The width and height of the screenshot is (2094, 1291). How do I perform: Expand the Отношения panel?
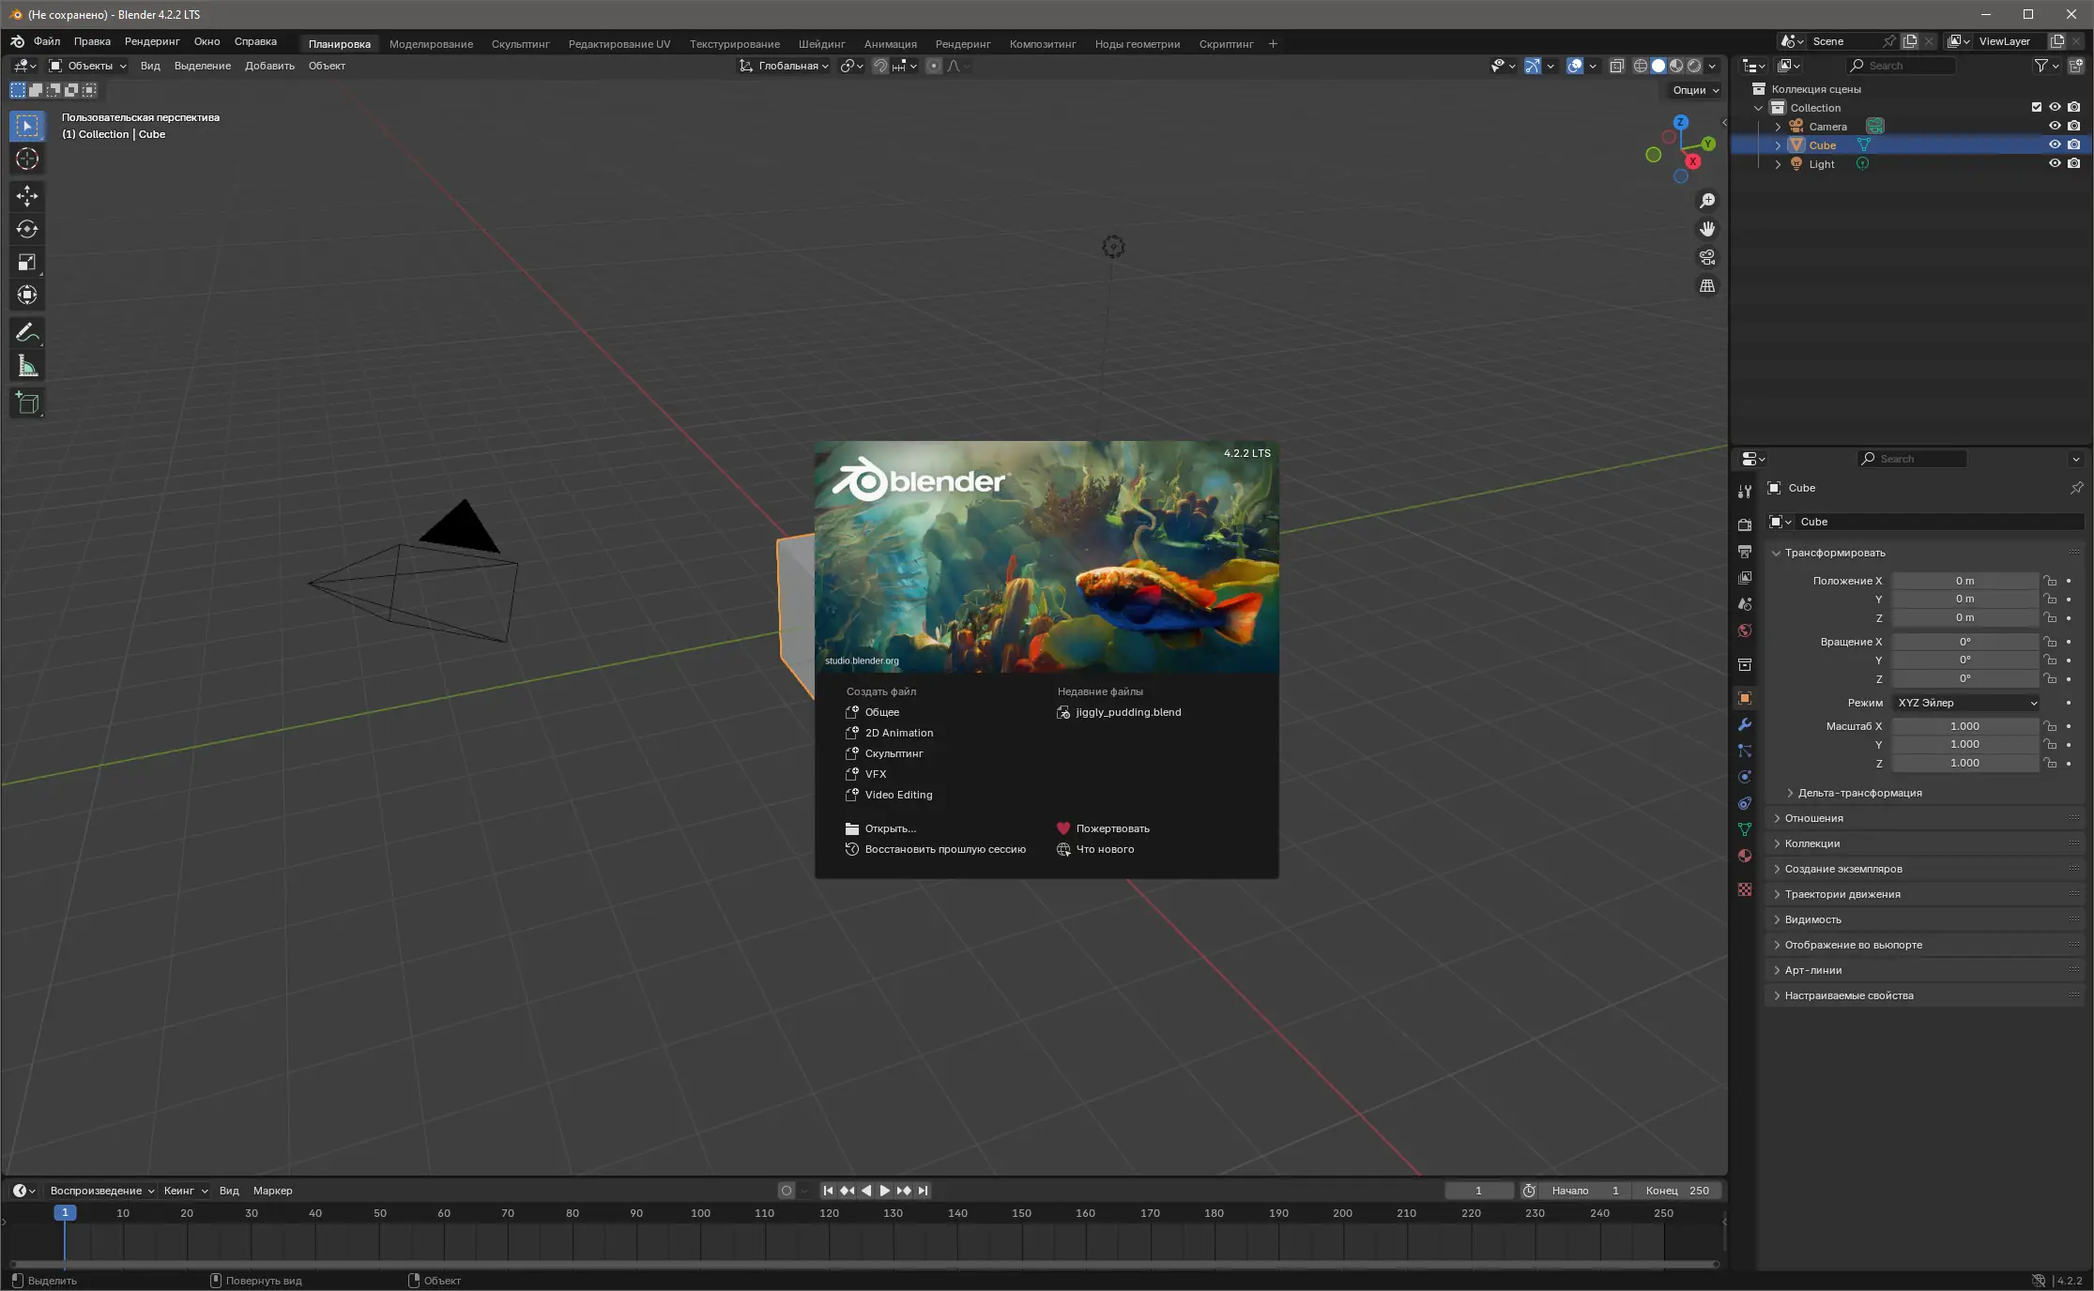(1813, 818)
